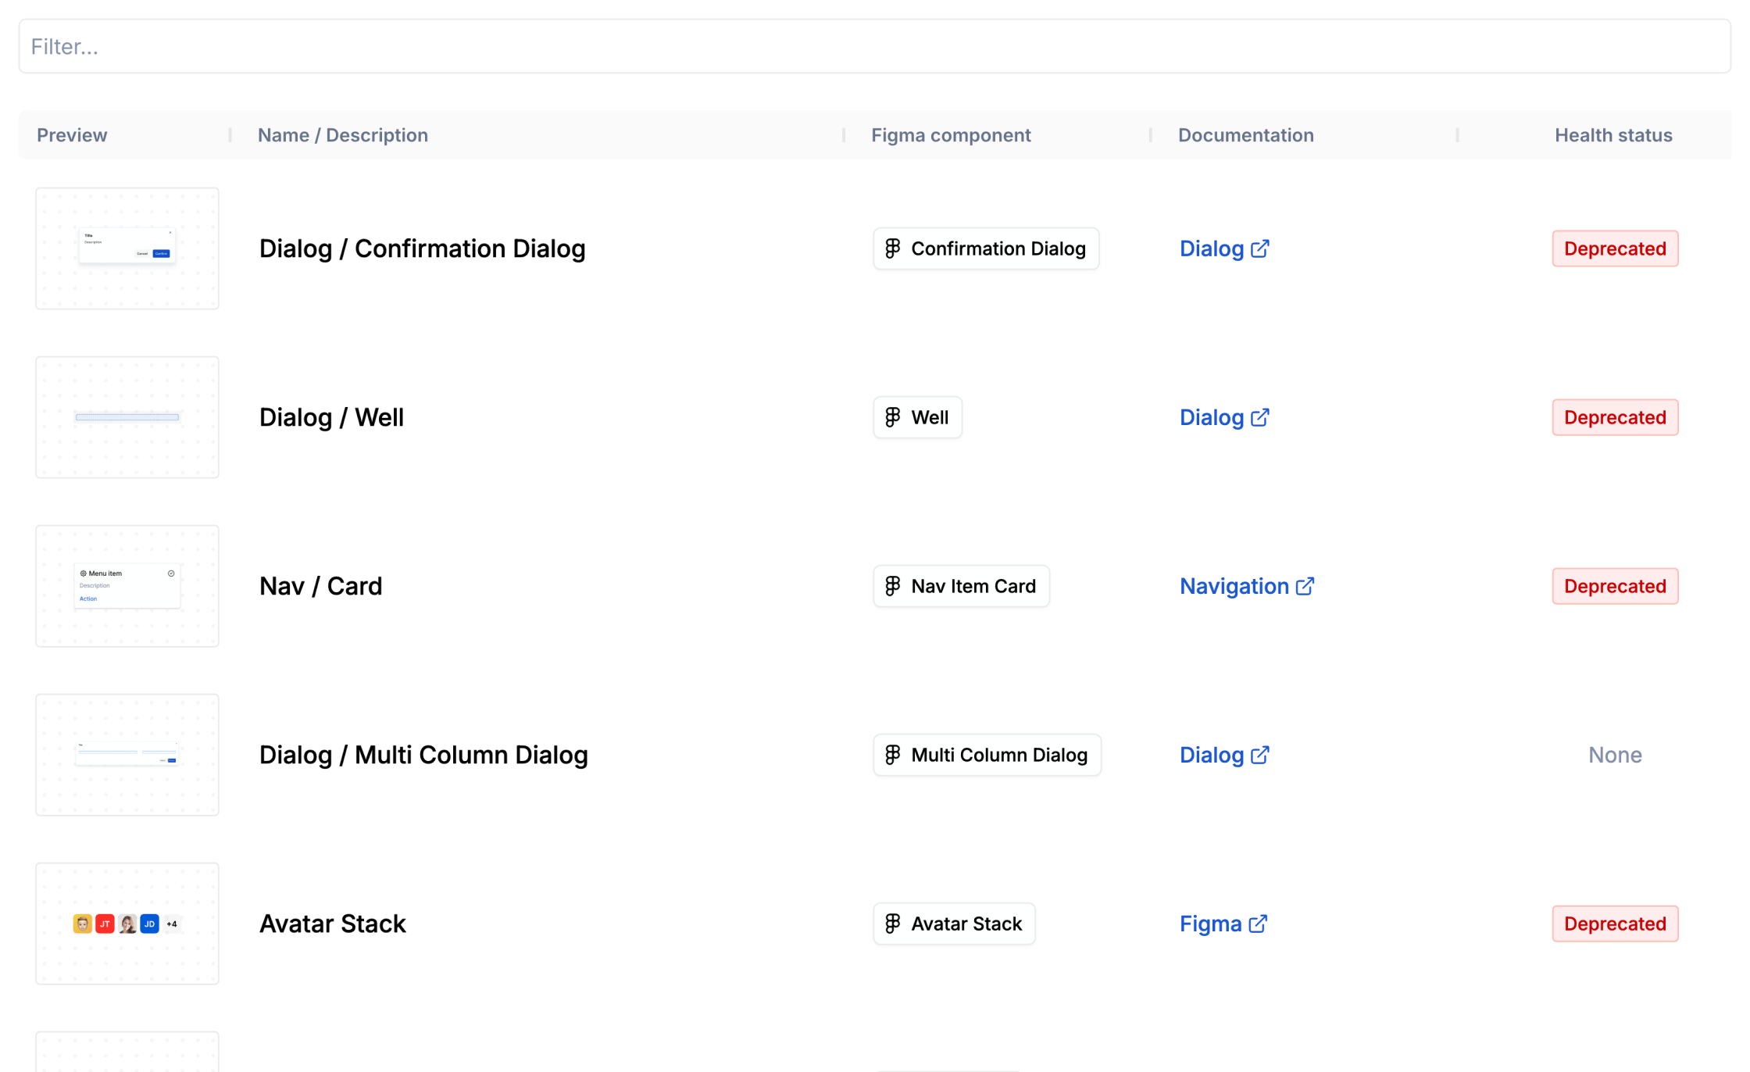This screenshot has width=1750, height=1072.
Task: Click external link icon beside Figma link
Action: pyautogui.click(x=1258, y=924)
